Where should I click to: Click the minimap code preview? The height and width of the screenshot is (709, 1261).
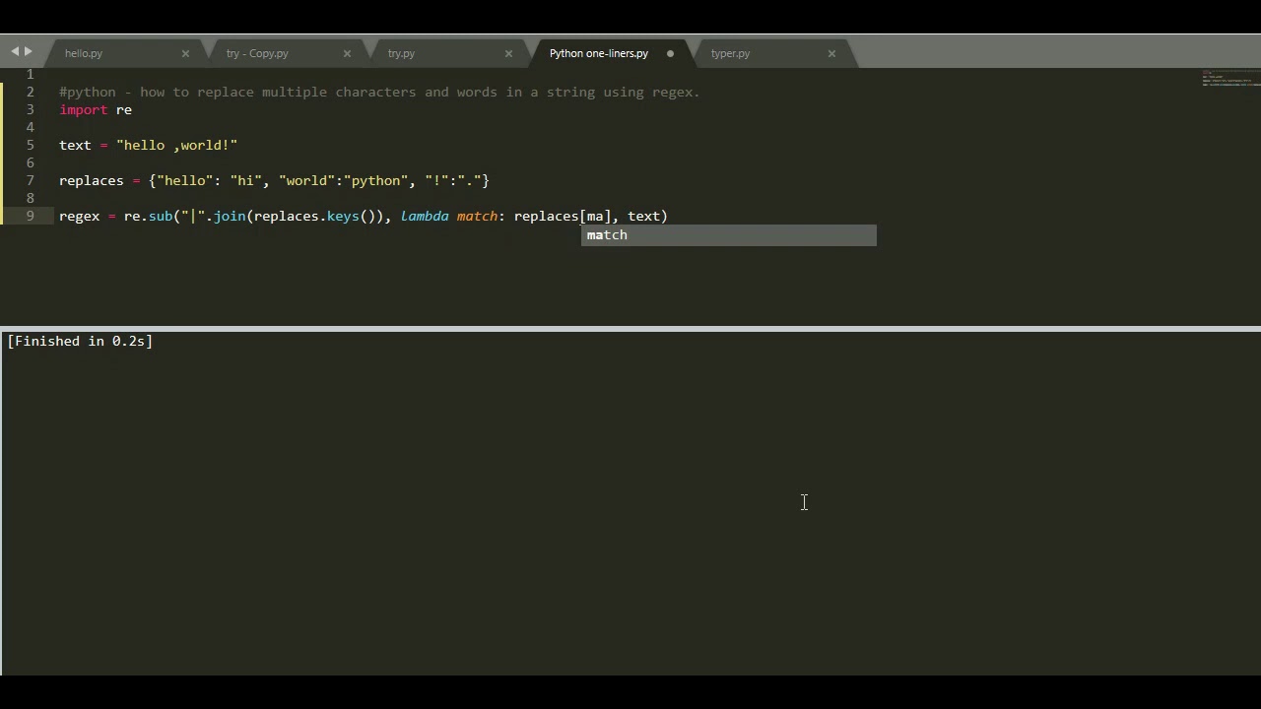point(1230,79)
